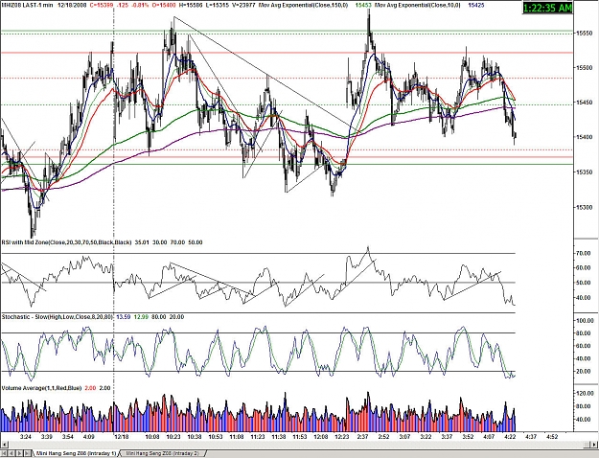Click the 70.00 level on the RSI scale

coord(586,253)
